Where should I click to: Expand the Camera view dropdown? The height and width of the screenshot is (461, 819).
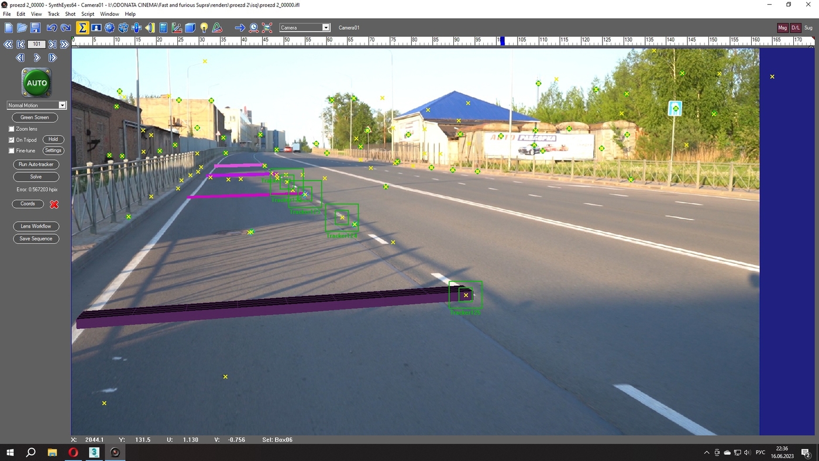(305, 27)
